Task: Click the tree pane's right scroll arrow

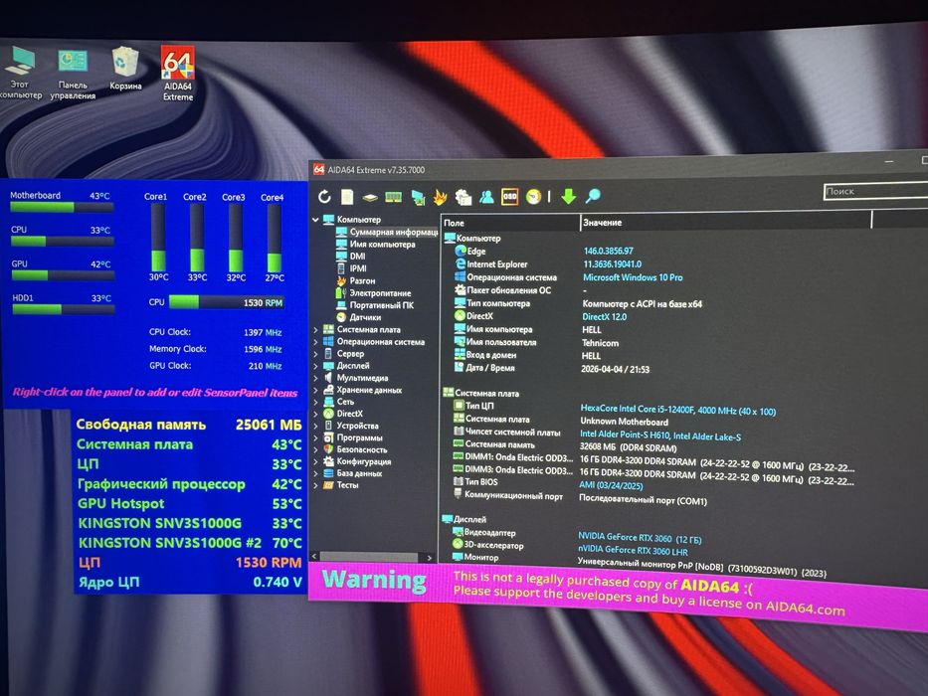Action: coord(429,558)
